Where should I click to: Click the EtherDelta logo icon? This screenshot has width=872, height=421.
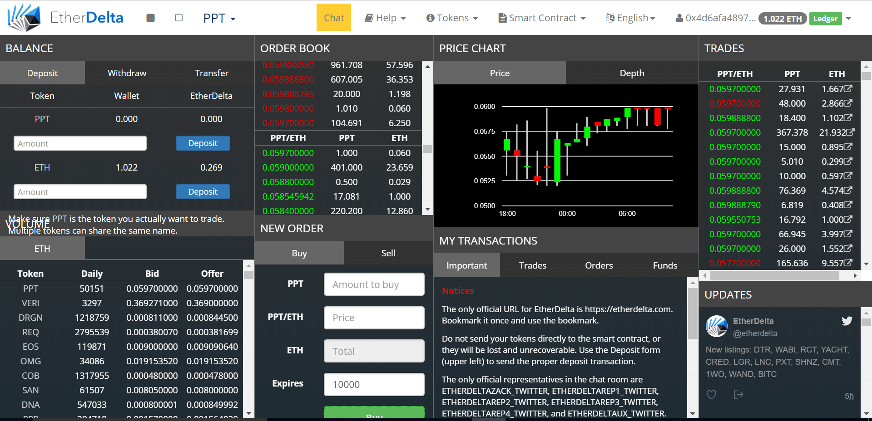[24, 18]
